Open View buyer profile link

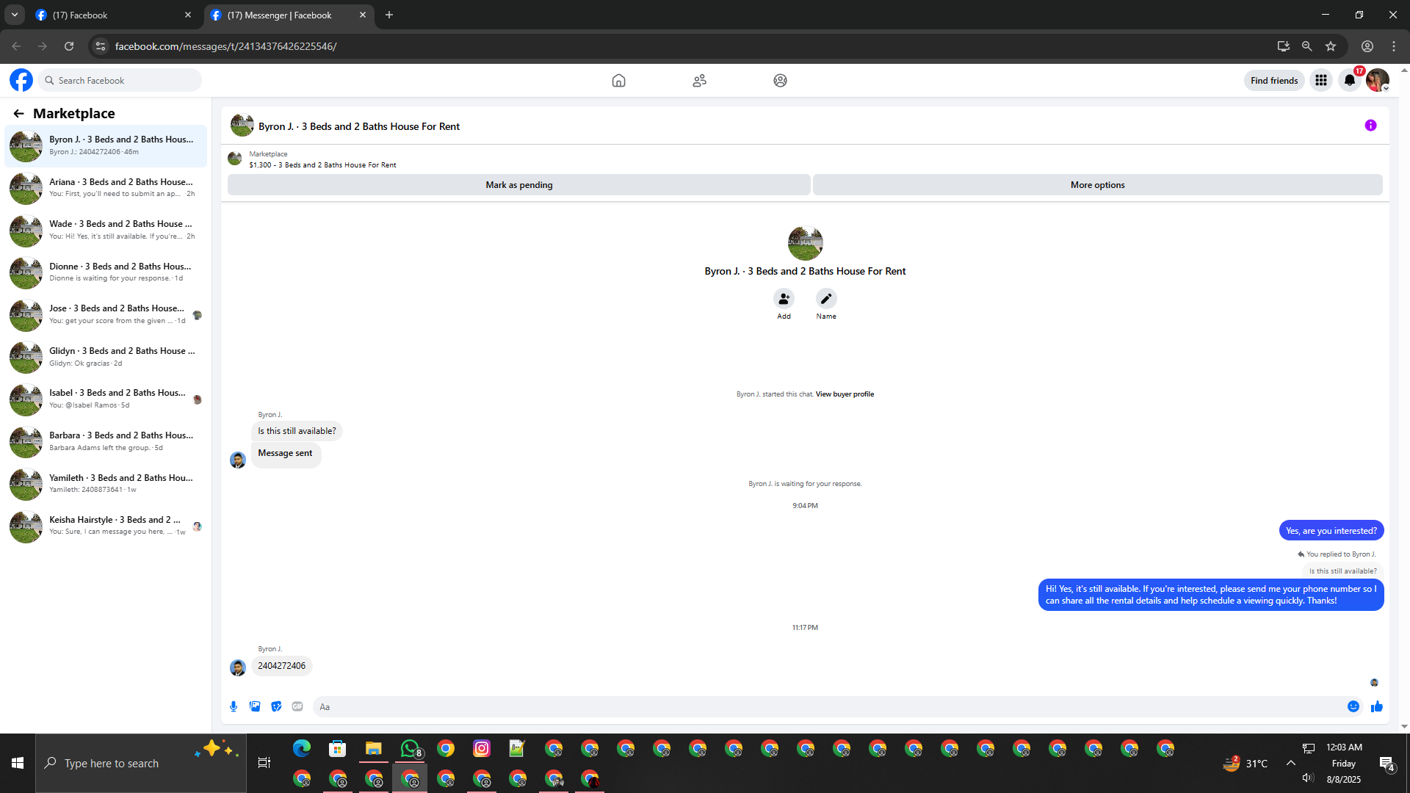845,394
